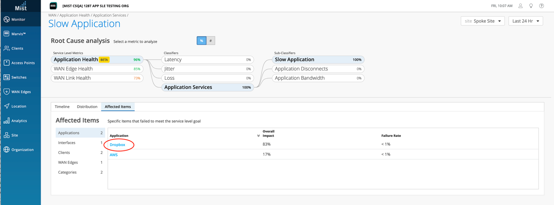Click the Monitor icon in sidebar
Screen dimensions: 554x205
pos(7,19)
